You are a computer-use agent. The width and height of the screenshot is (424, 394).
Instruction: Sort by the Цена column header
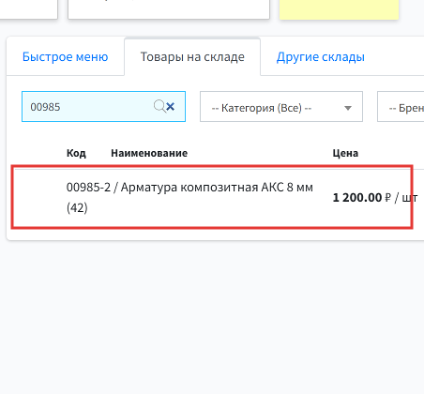pos(345,153)
